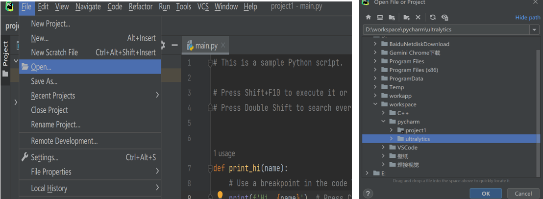Select New Scratch File menu entry
The image size is (543, 199).
(x=90, y=52)
